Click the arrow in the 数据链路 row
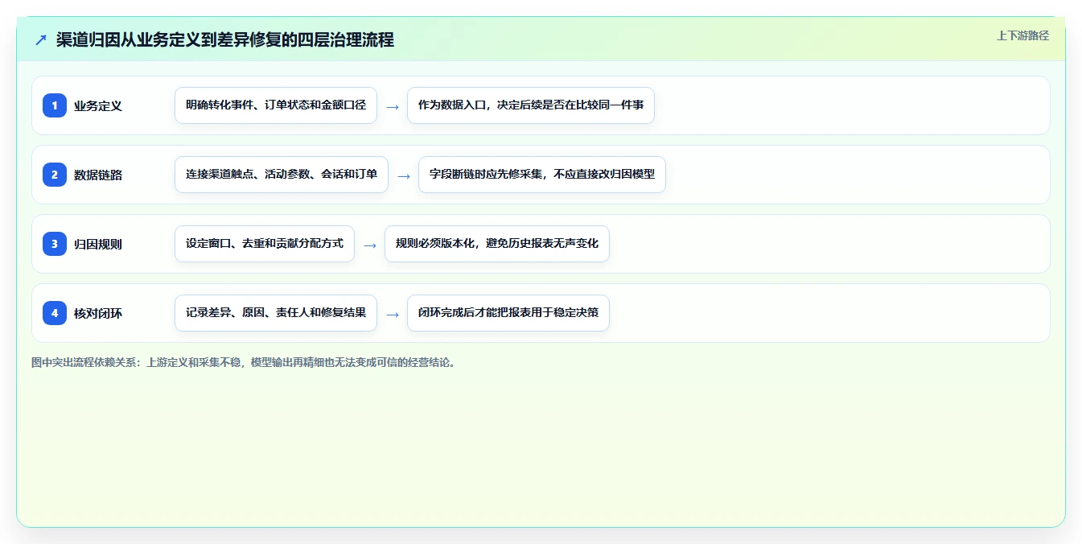1082x544 pixels. (x=404, y=175)
